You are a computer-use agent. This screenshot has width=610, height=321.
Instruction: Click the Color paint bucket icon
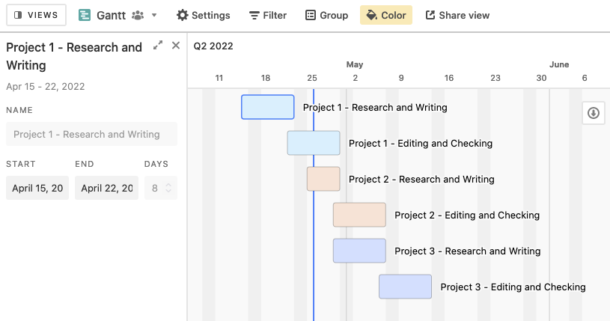point(372,15)
